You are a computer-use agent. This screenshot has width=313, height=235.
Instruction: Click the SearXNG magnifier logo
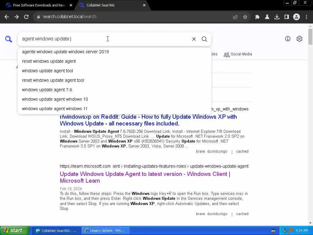tap(9, 39)
